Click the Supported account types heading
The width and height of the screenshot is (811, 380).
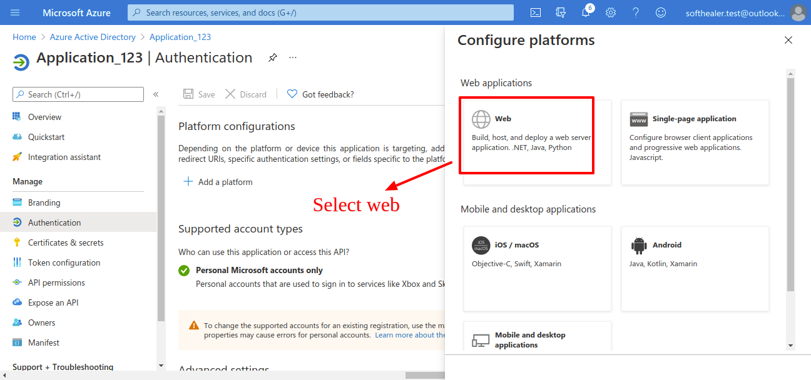pyautogui.click(x=240, y=229)
